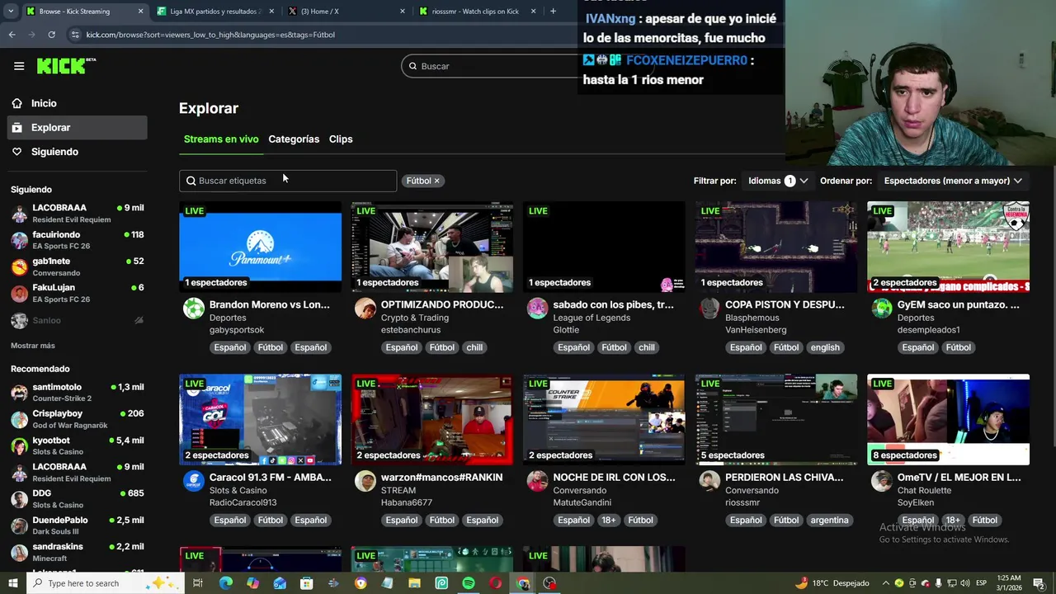
Task: Click the Crisplayboy avatar in Recomendado
Action: pyautogui.click(x=19, y=419)
